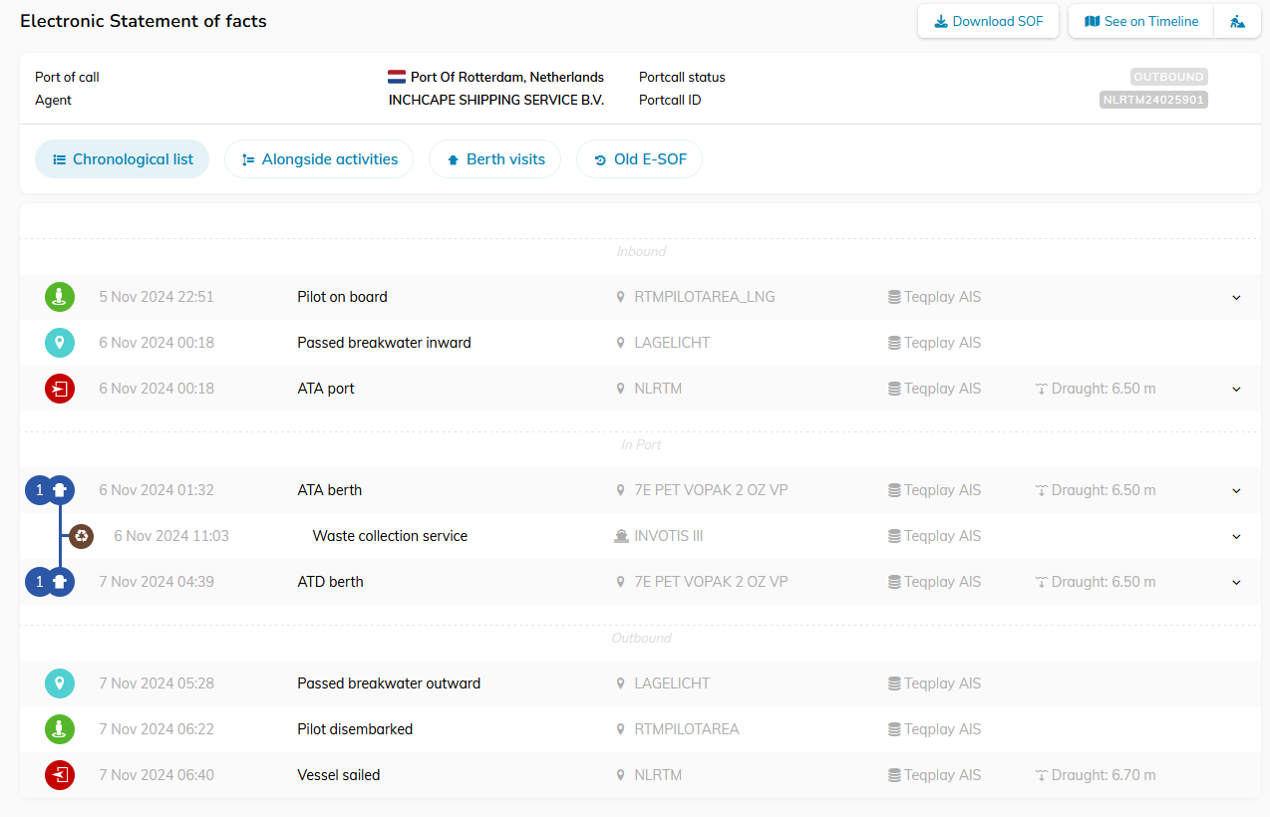1270x817 pixels.
Task: Expand the Waste collection service row
Action: pos(1236,536)
